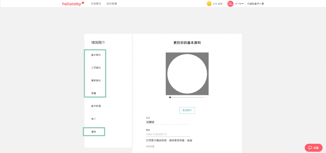Viewport: 326px width, 153px height.
Task: Switch to 專家資料 section
Action: point(96,80)
